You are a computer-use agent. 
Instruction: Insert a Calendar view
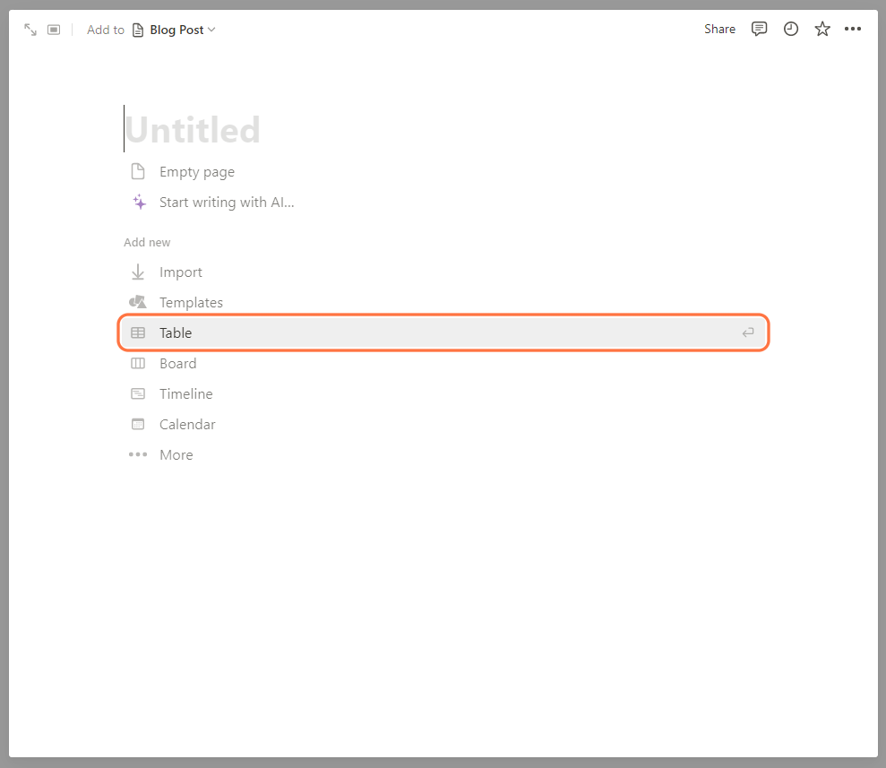coord(186,424)
